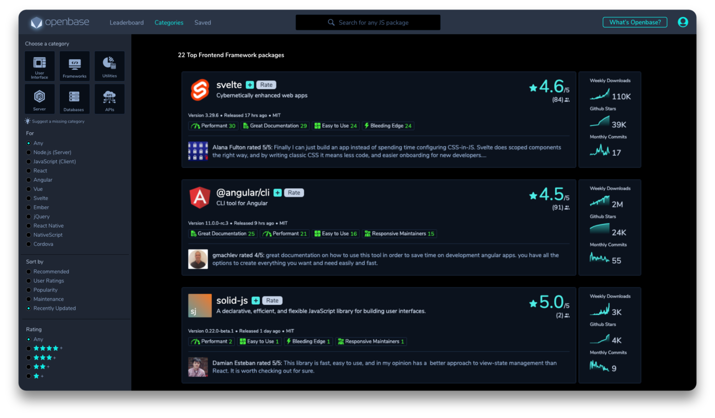Viewport: 715px width, 418px height.
Task: Save svelte with the plus icon
Action: click(x=250, y=85)
